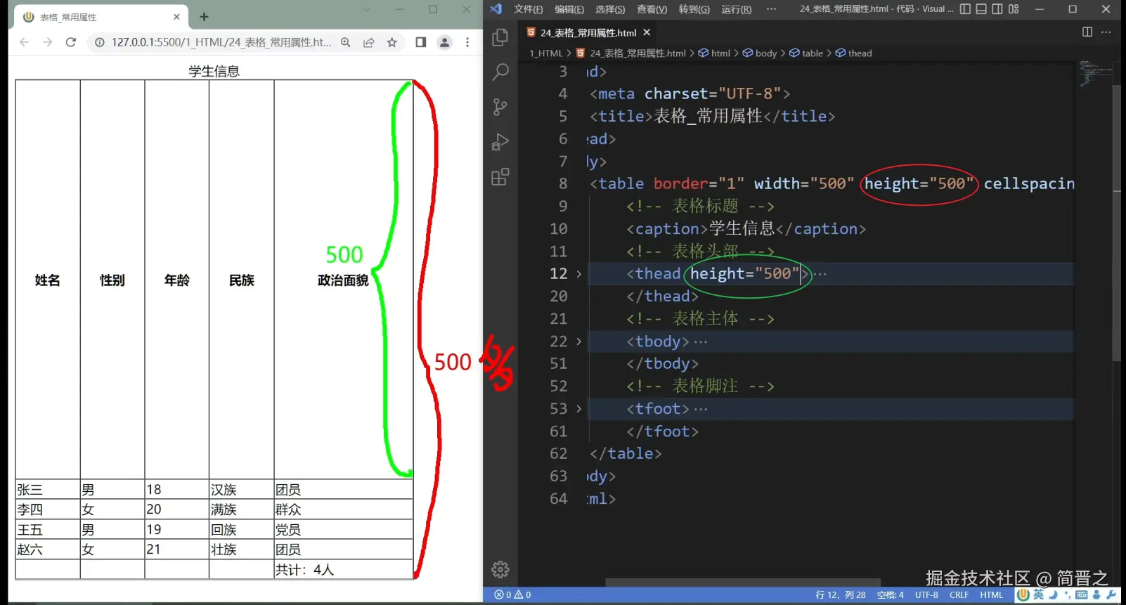Click the Chrome address bar URL
1126x605 pixels.
click(x=221, y=42)
